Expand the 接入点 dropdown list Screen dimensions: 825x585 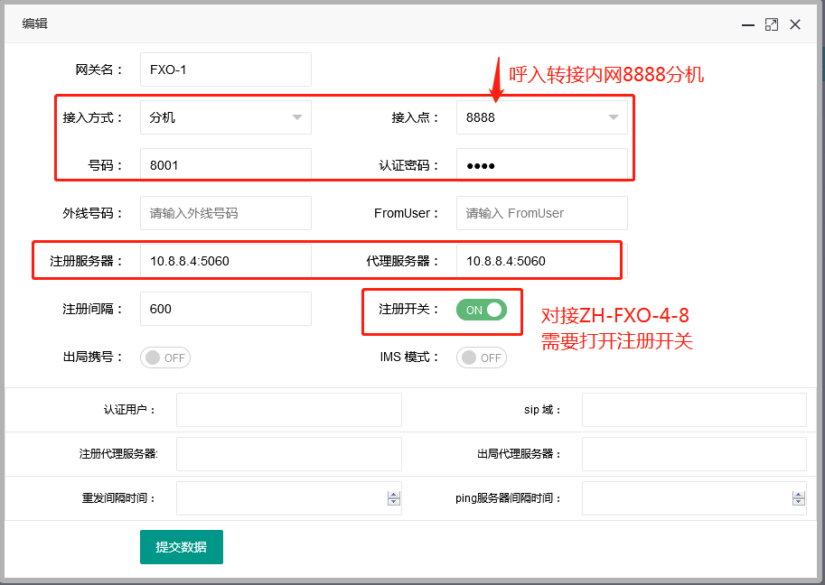pos(541,117)
